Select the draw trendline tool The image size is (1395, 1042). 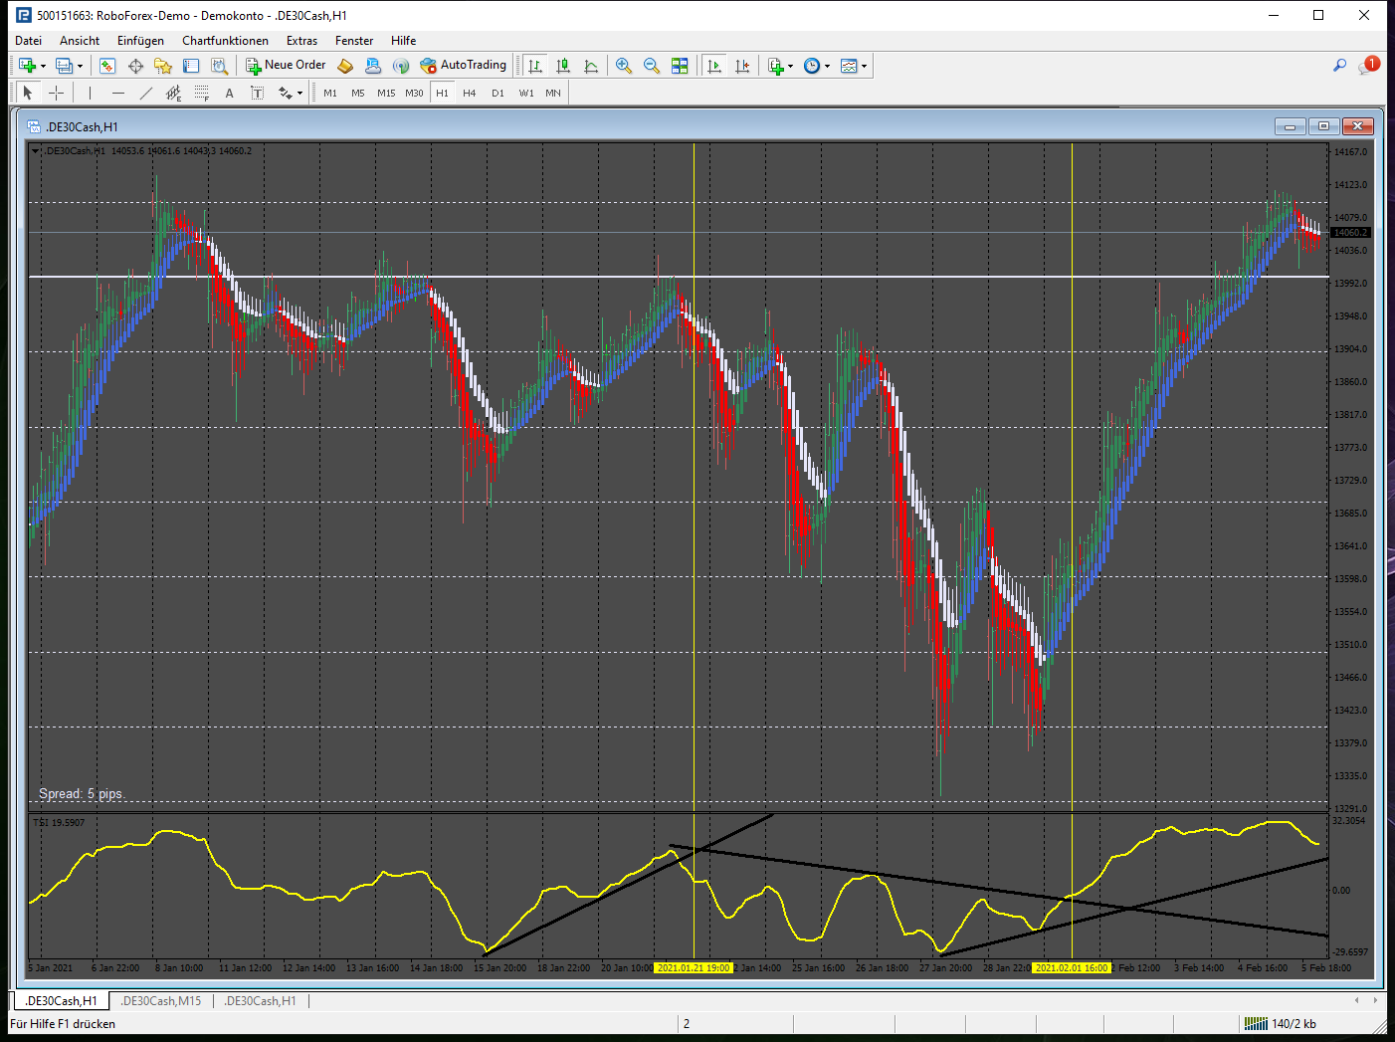[146, 93]
